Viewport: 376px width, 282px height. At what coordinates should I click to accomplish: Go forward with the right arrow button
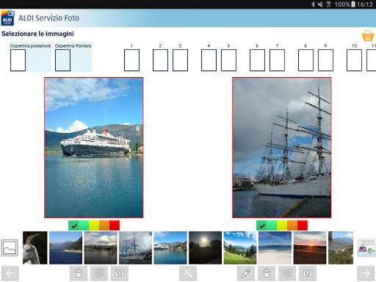pos(366,273)
